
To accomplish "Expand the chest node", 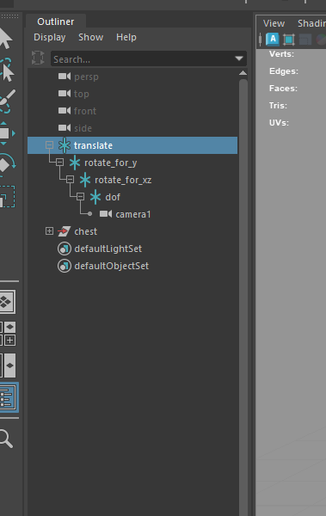I will (x=49, y=231).
